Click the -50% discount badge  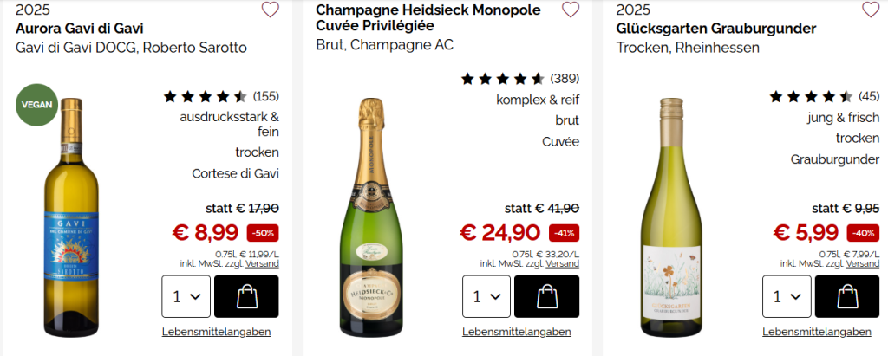[263, 233]
